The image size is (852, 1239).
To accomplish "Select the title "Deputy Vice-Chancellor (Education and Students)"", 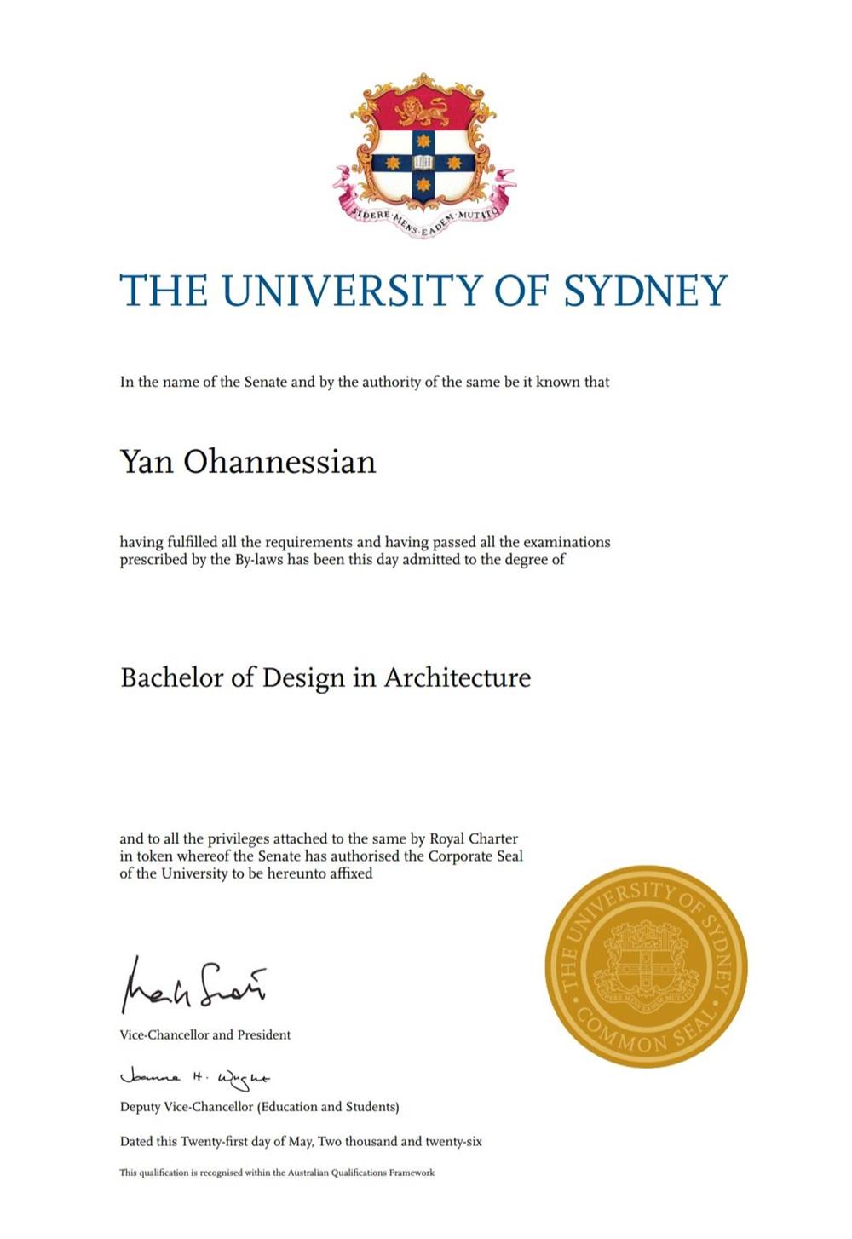I will (x=260, y=1107).
